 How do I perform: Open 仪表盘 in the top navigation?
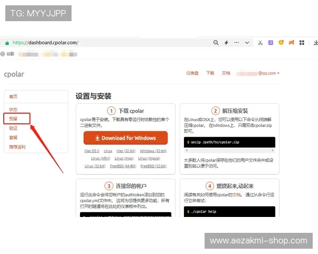[192, 73]
